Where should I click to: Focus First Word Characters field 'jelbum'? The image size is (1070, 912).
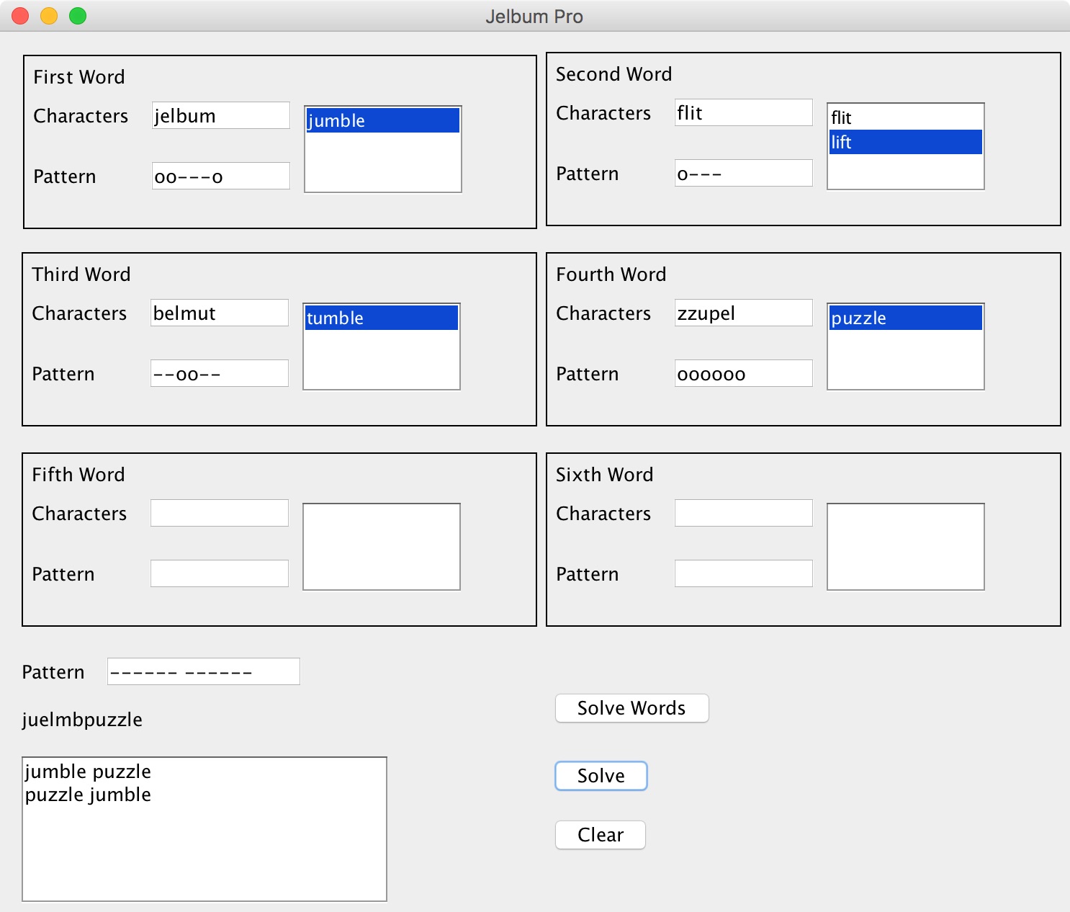click(220, 116)
